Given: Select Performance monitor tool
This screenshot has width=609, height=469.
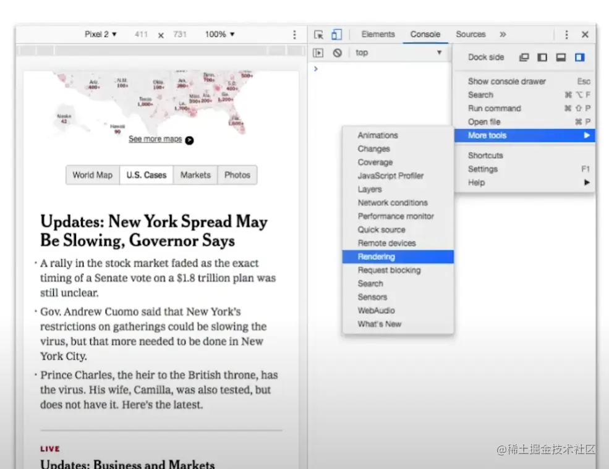Looking at the screenshot, I should pos(398,216).
